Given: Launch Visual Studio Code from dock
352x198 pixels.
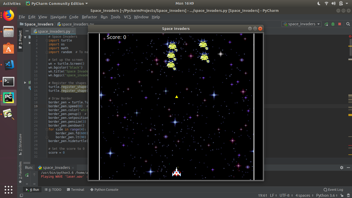Looking at the screenshot, I should coord(9,65).
